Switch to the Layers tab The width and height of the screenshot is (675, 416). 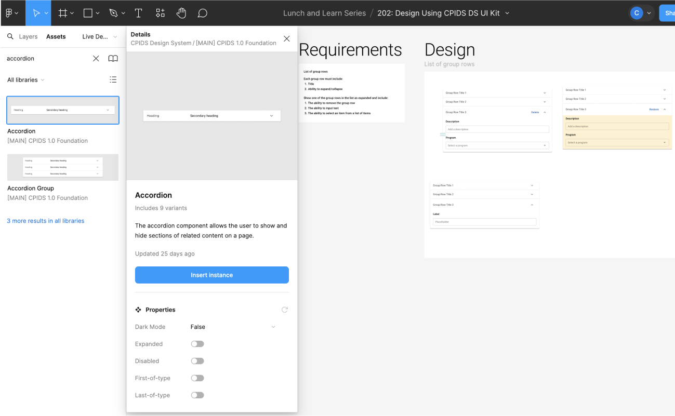coord(29,36)
